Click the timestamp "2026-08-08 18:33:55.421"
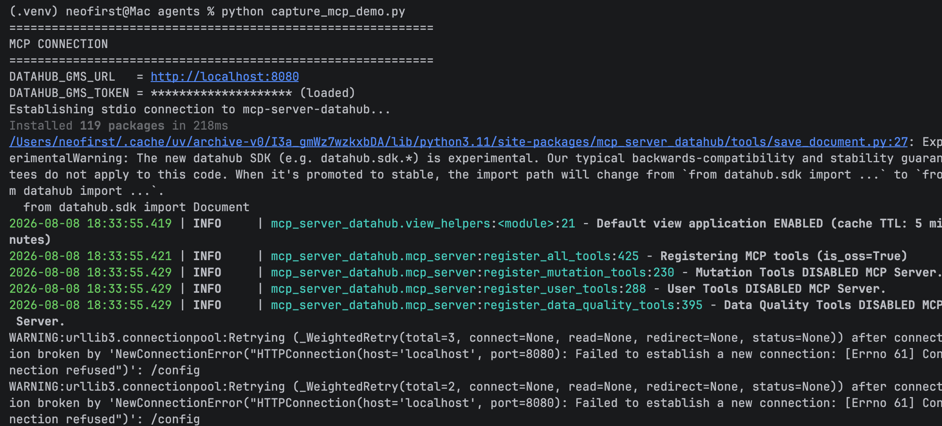 90,256
